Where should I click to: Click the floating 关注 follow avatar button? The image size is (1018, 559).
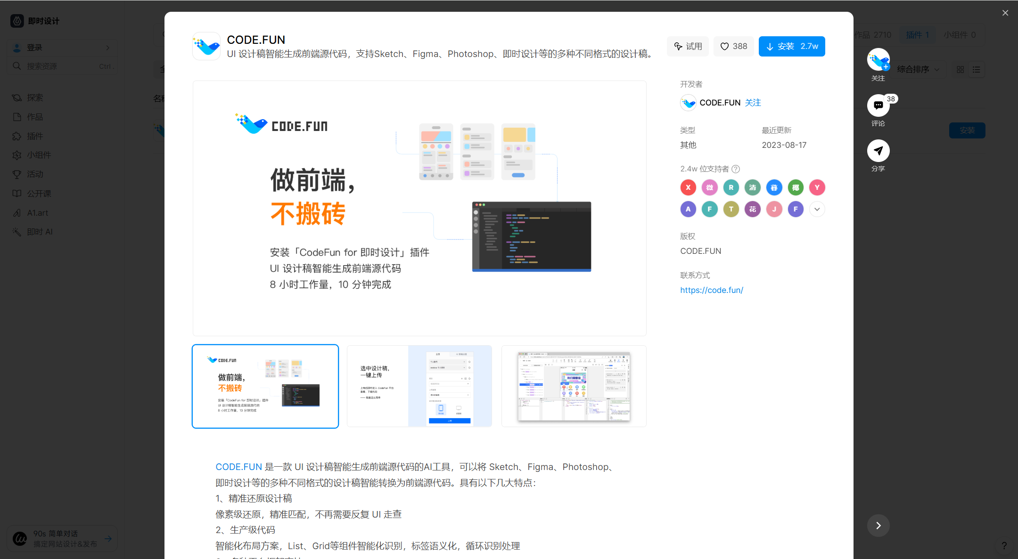pyautogui.click(x=878, y=60)
